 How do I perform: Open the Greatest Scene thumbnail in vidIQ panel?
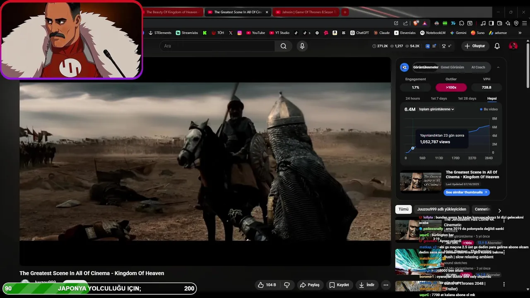click(420, 182)
